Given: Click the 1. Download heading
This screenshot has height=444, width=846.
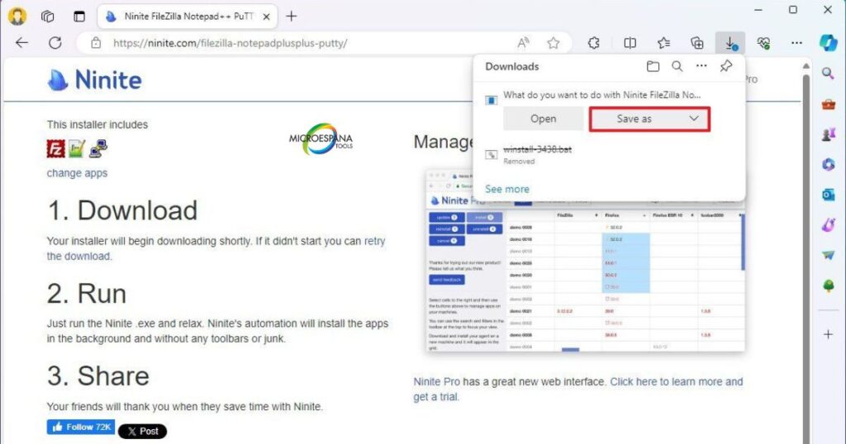Looking at the screenshot, I should click(122, 210).
